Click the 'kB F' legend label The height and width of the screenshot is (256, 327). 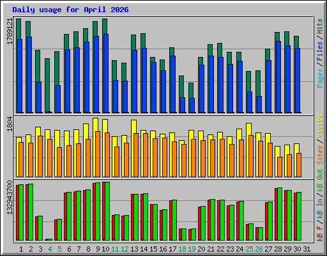point(320,234)
